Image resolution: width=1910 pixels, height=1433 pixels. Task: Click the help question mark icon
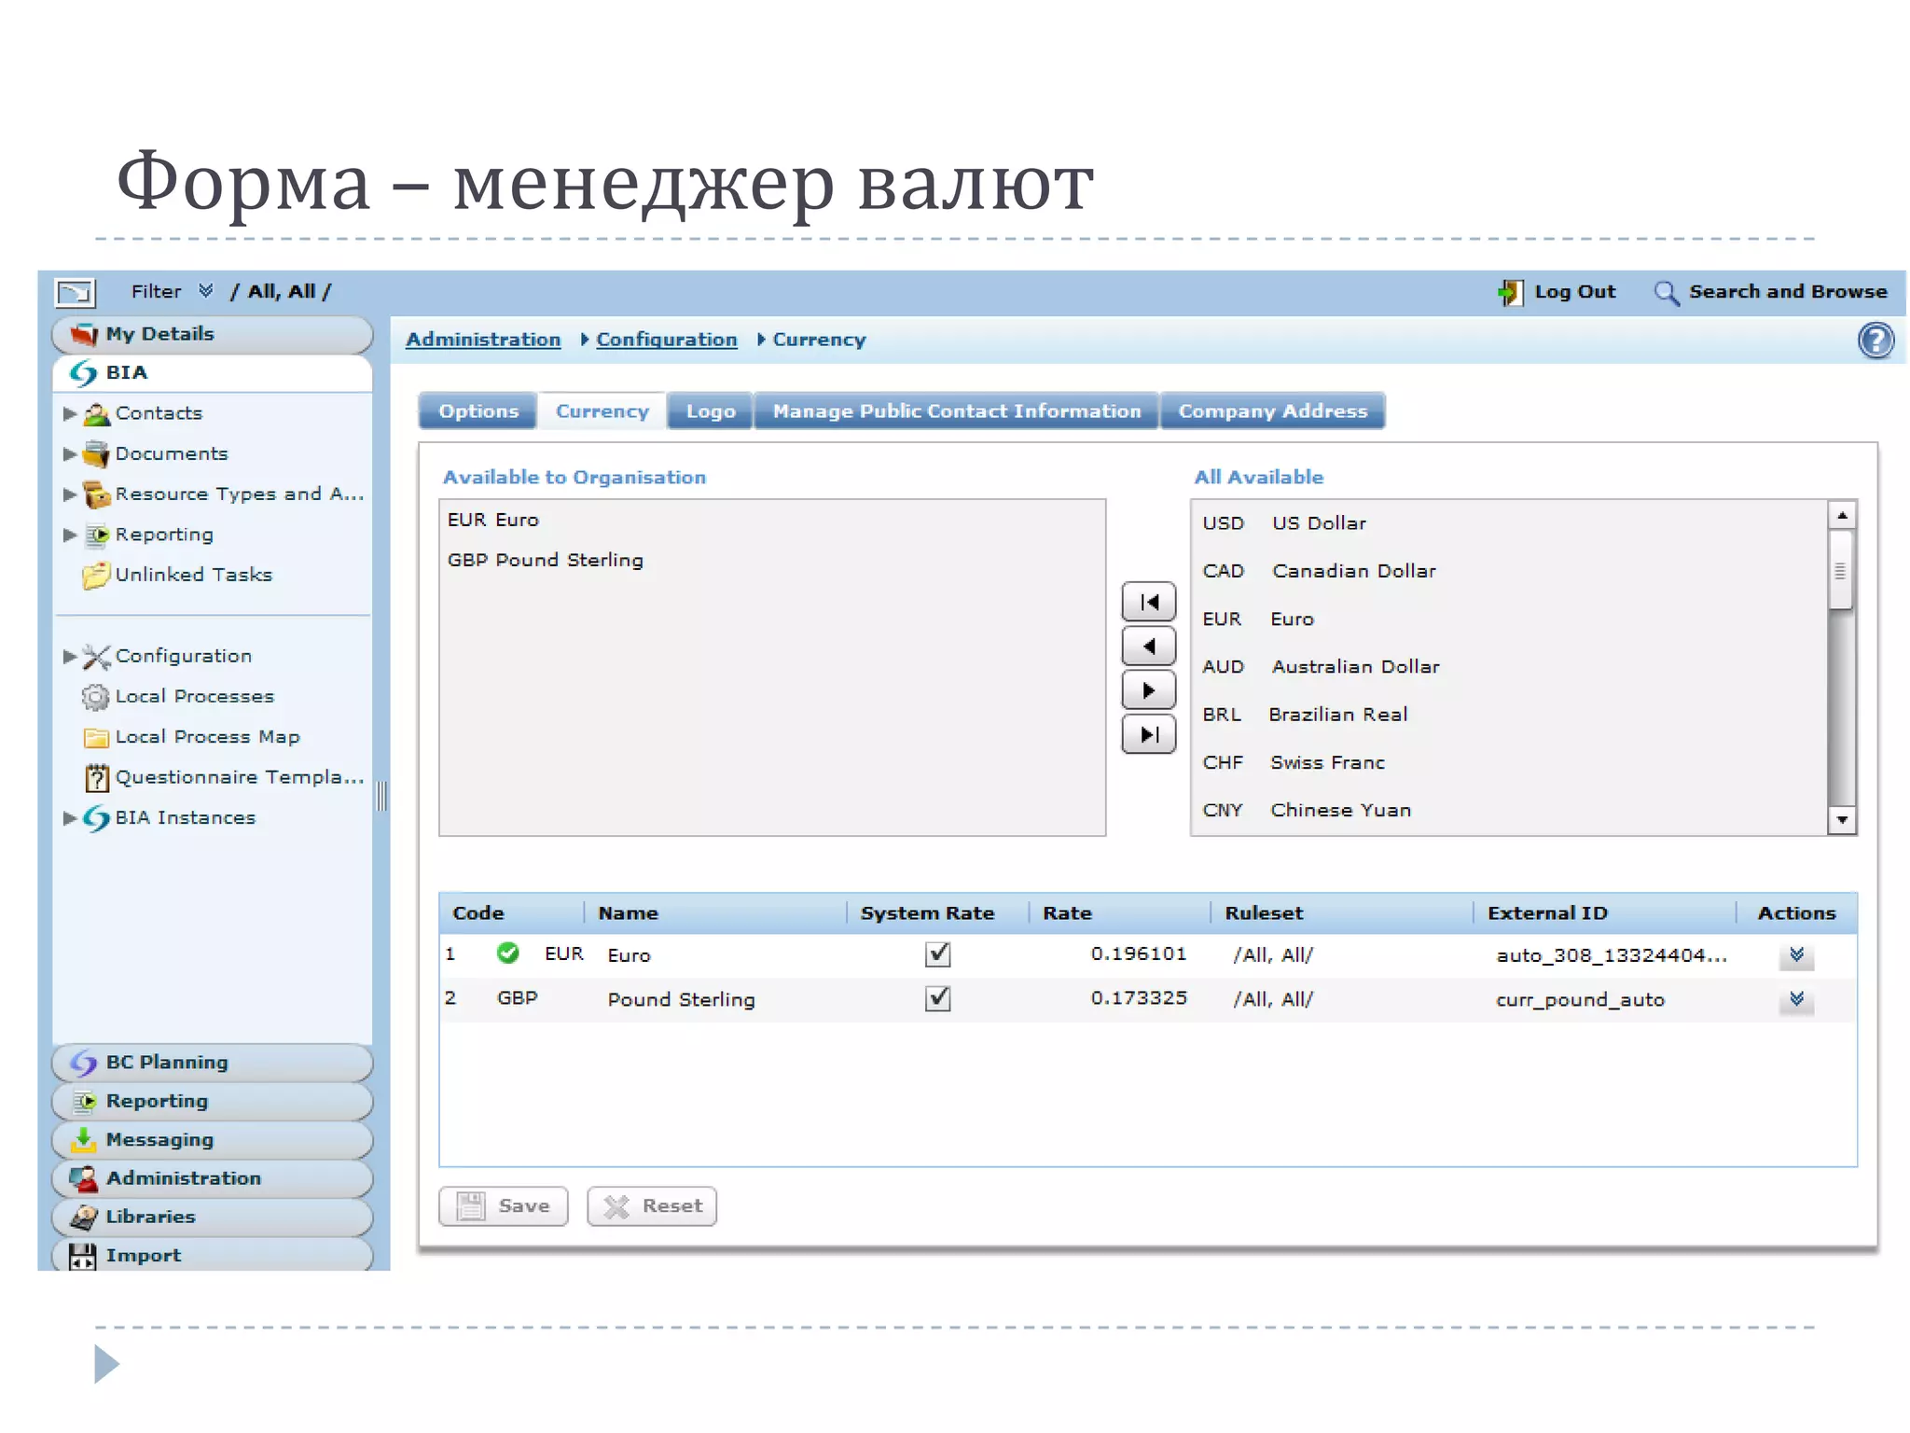click(x=1875, y=341)
